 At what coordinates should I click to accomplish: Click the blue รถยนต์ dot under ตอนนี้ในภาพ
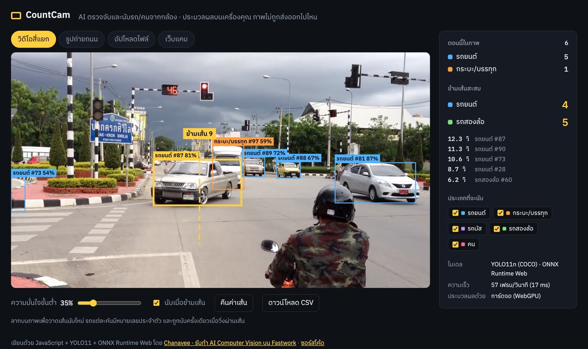[450, 57]
